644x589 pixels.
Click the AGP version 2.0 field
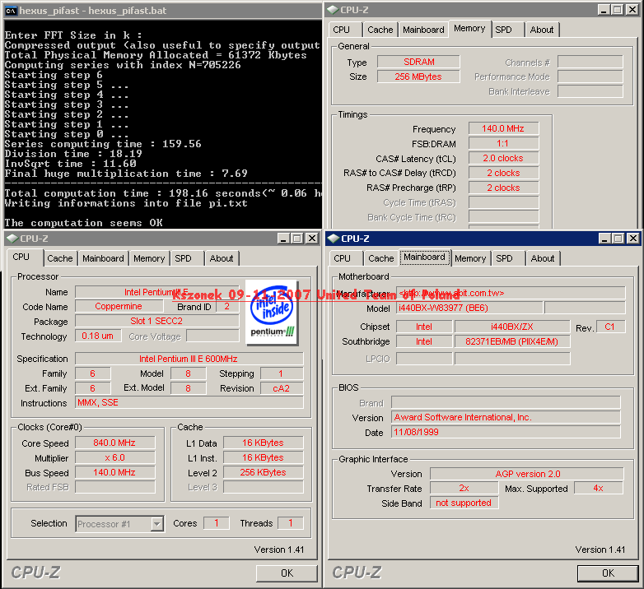pos(527,474)
